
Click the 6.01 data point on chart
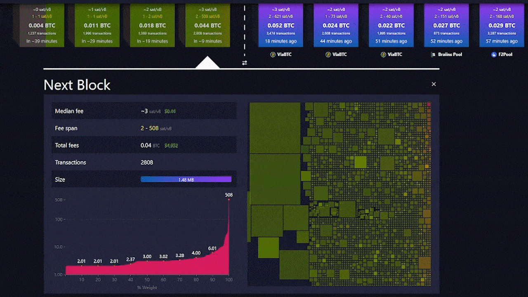[x=212, y=253]
